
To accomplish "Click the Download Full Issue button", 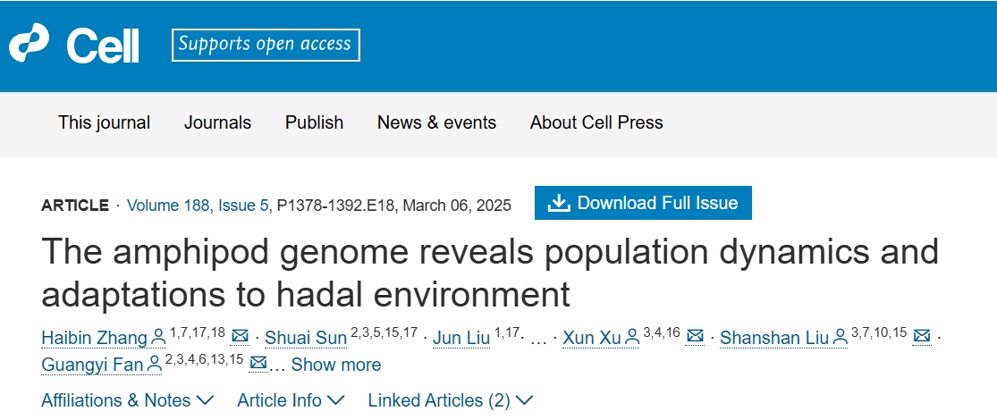I will click(x=643, y=203).
